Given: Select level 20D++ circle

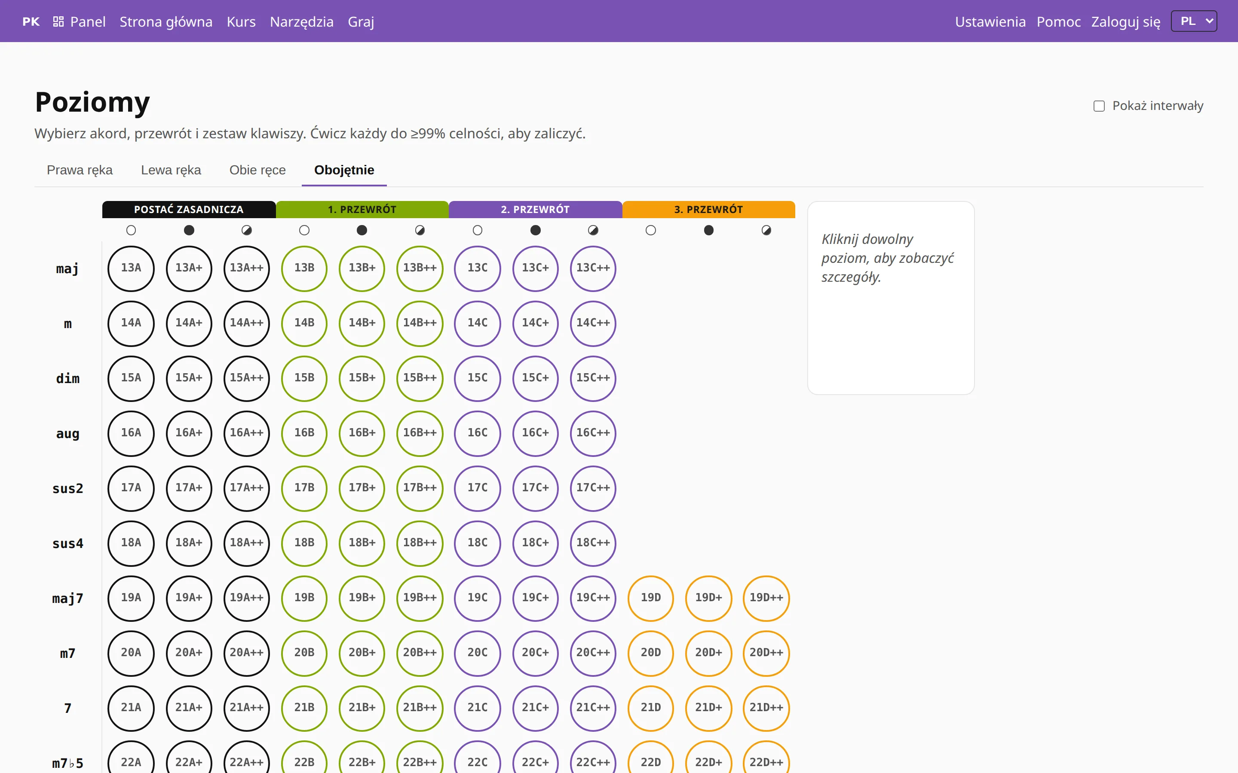Looking at the screenshot, I should tap(766, 653).
